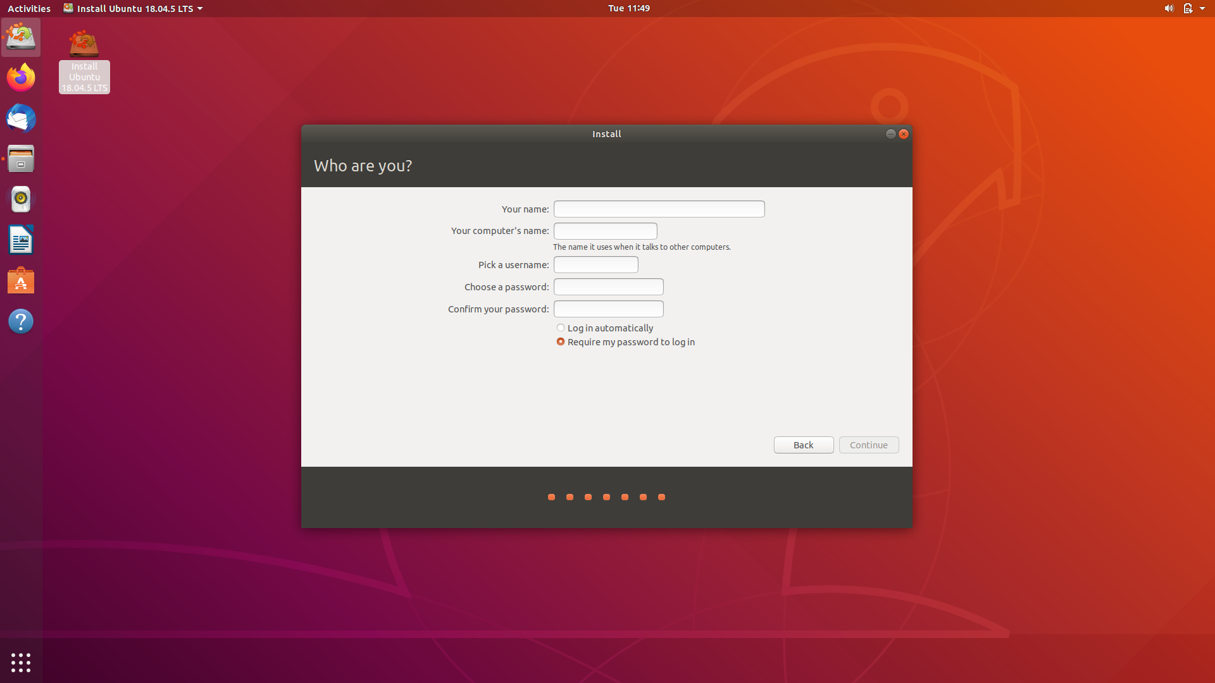1215x683 pixels.
Task: Click the Continue button
Action: pos(868,445)
